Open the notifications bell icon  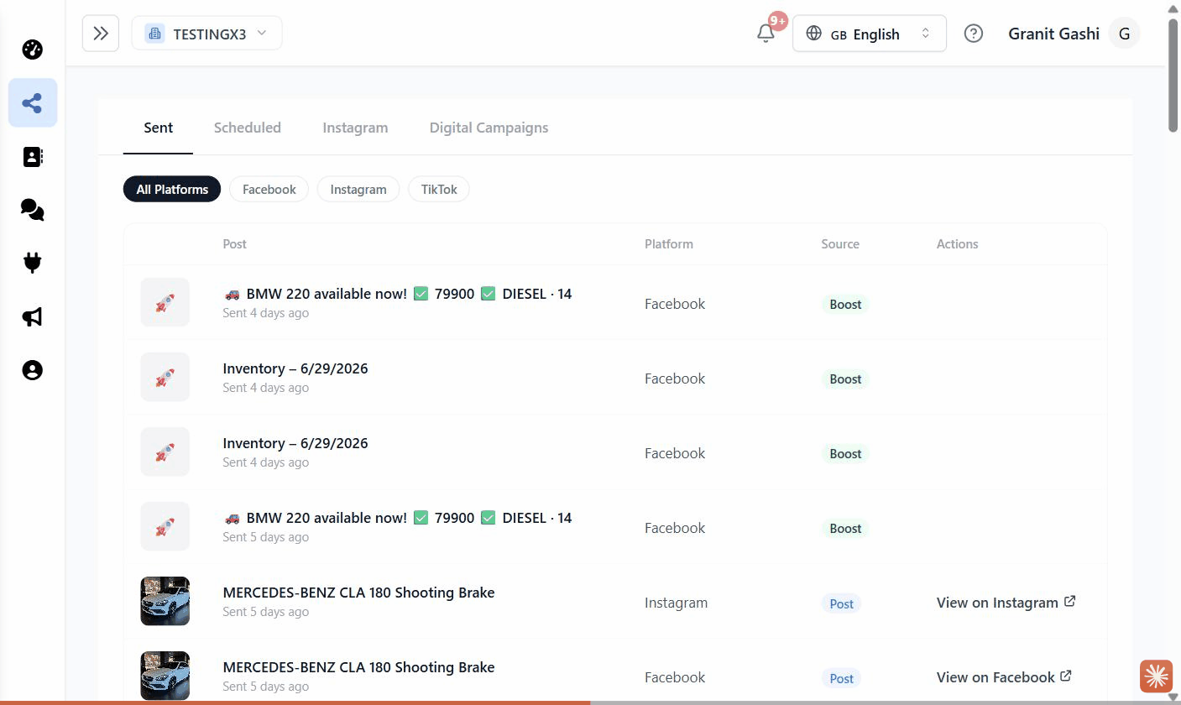tap(766, 34)
